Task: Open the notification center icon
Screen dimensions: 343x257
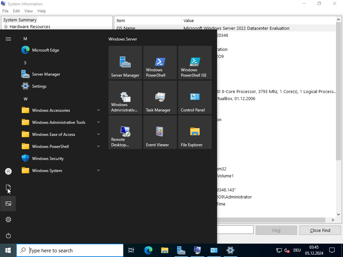Action: coord(332,250)
